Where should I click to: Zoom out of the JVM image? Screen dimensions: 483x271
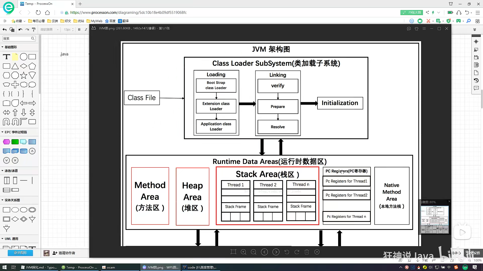click(254, 252)
